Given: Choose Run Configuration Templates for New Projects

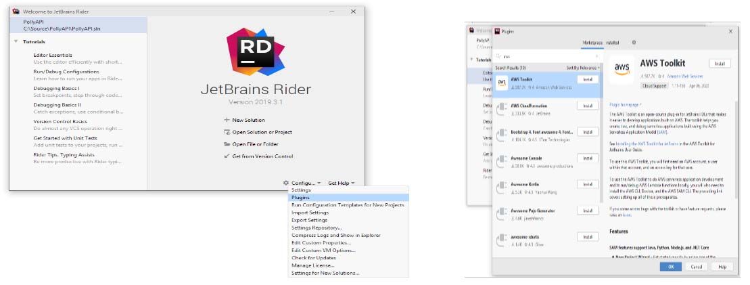Looking at the screenshot, I should (x=348, y=205).
